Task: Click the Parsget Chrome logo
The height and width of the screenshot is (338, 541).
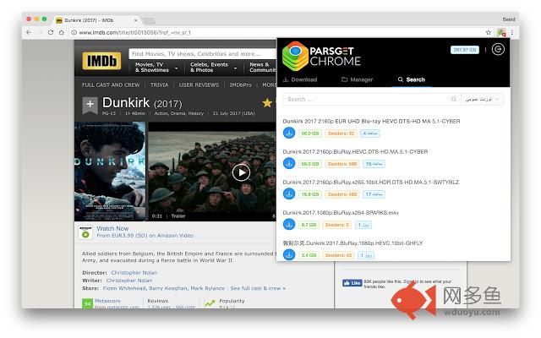Action: click(x=321, y=57)
